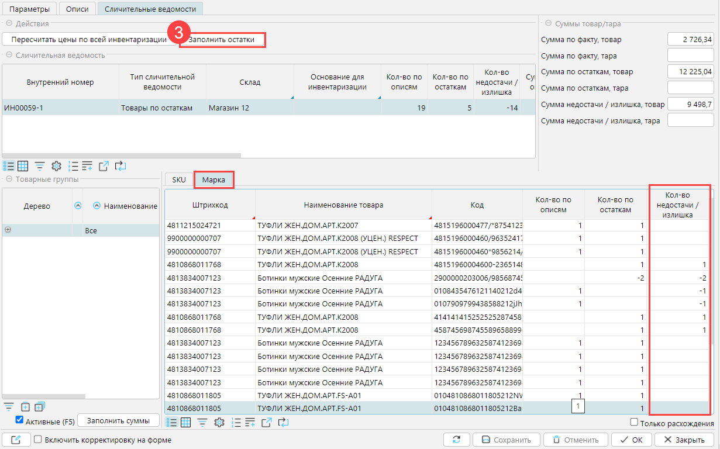720x449 pixels.
Task: Click the filter icon under the Сличительная ведомость table
Action: pyautogui.click(x=40, y=166)
